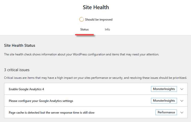Open the Enable Google Analytics 4 issue title
This screenshot has width=191, height=122.
28,89
